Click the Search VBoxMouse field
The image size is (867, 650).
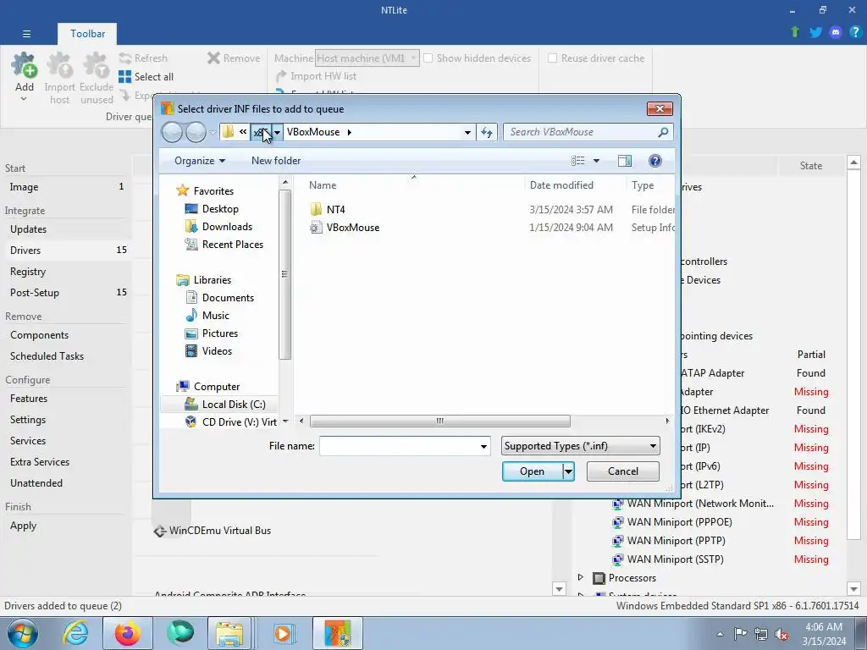(586, 132)
